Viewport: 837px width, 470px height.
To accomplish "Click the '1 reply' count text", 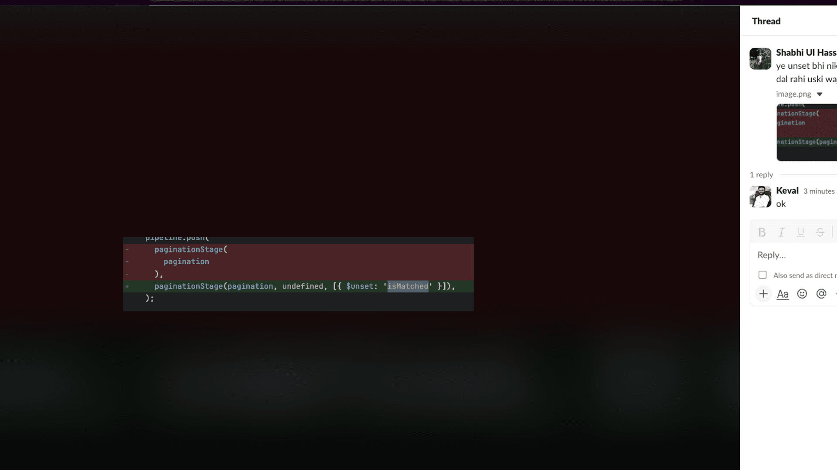I will pos(761,175).
